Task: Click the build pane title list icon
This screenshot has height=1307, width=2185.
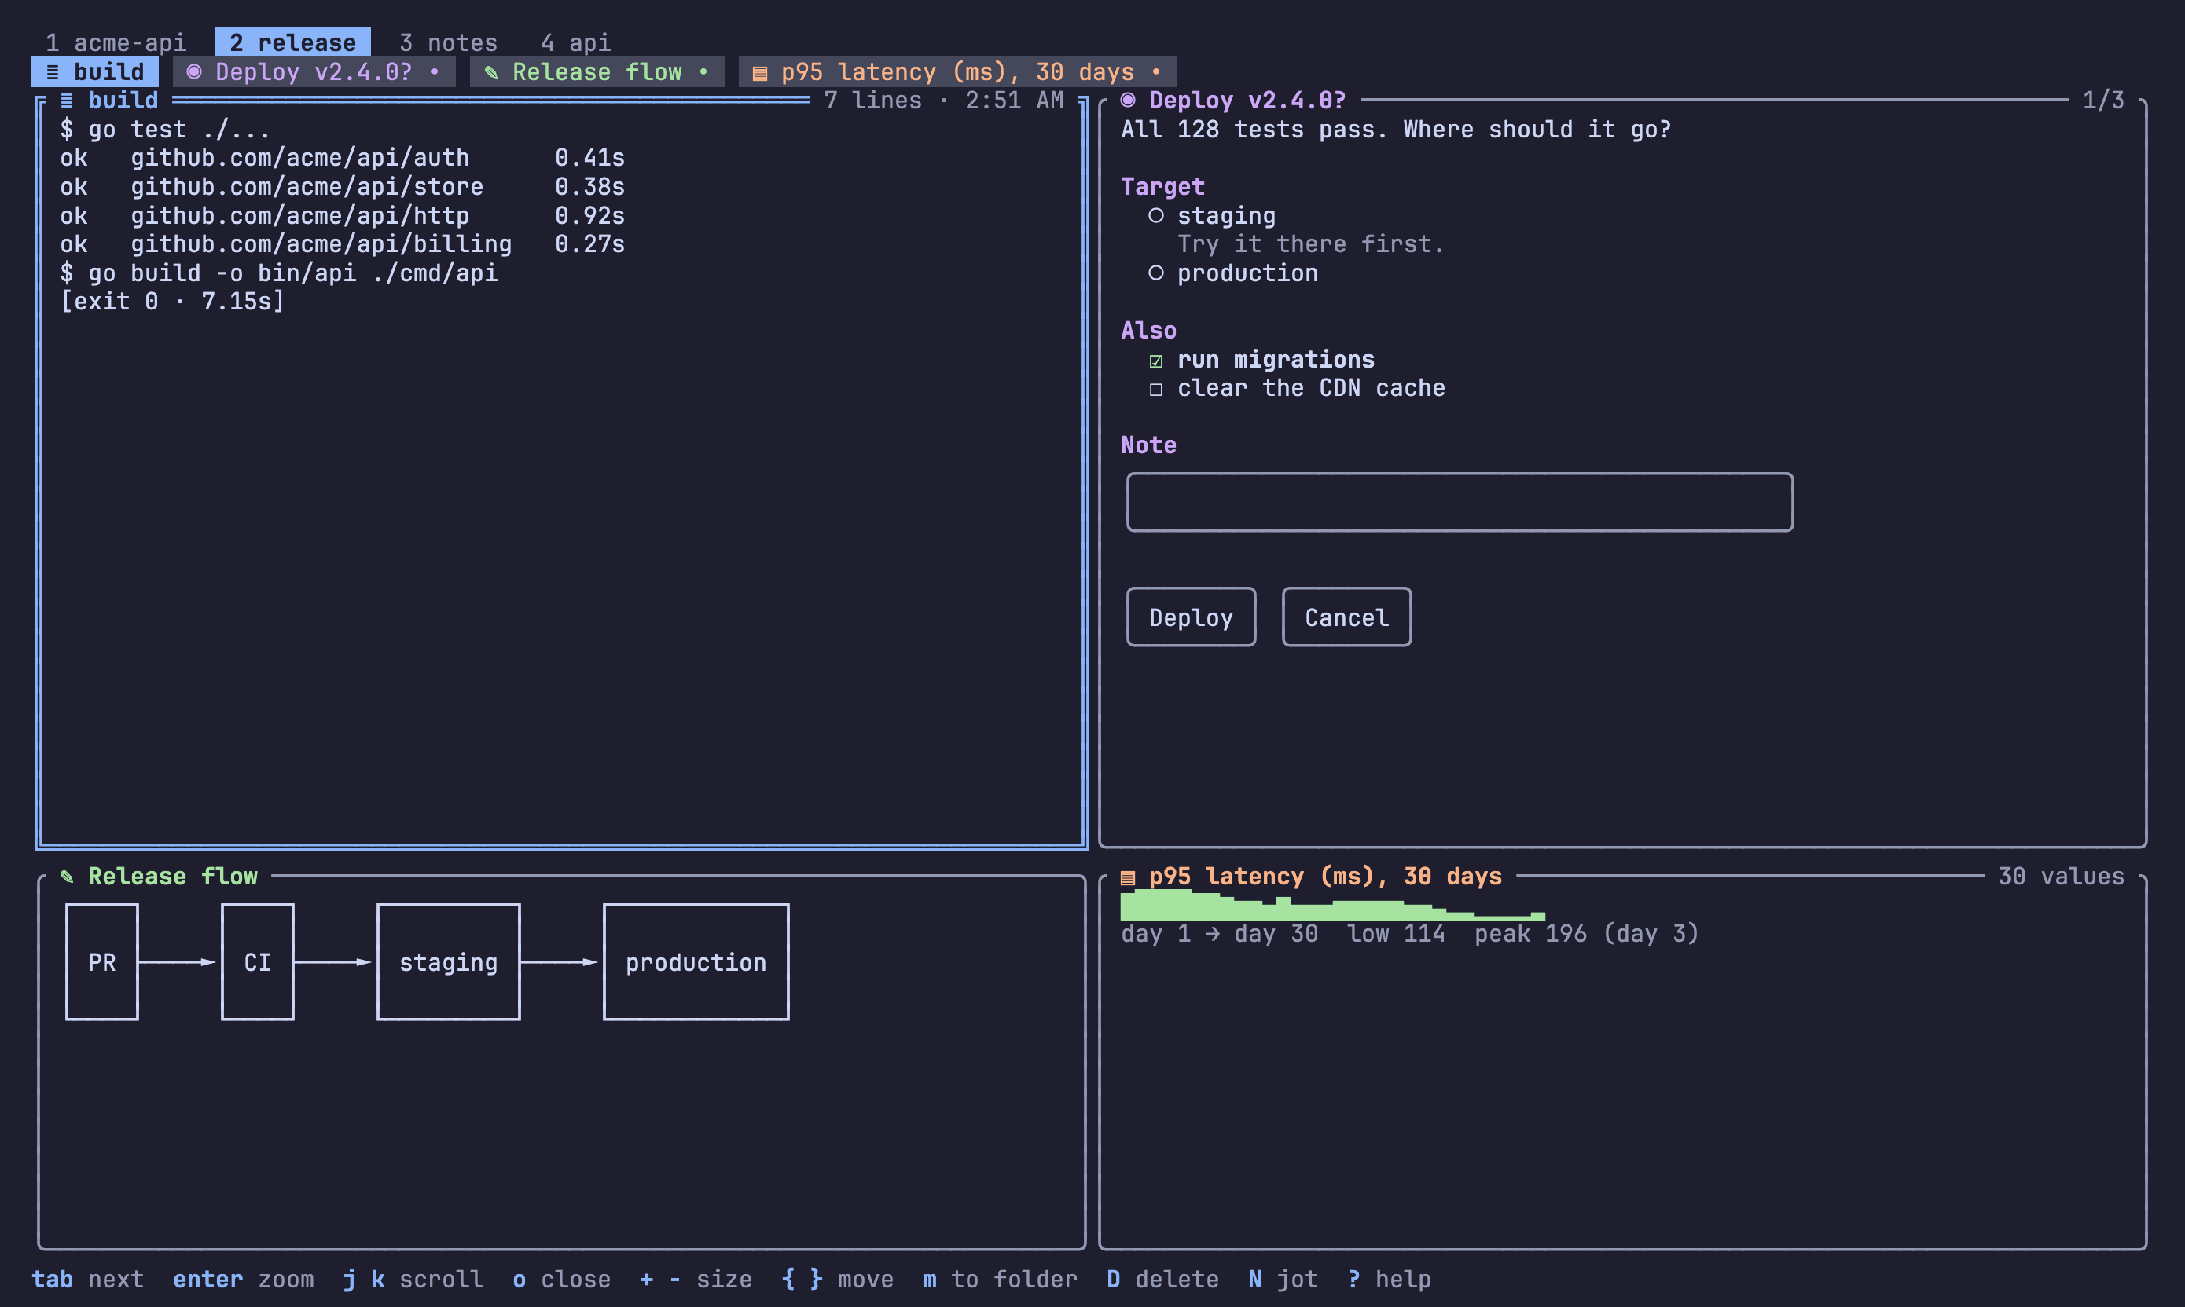Action: click(x=67, y=101)
